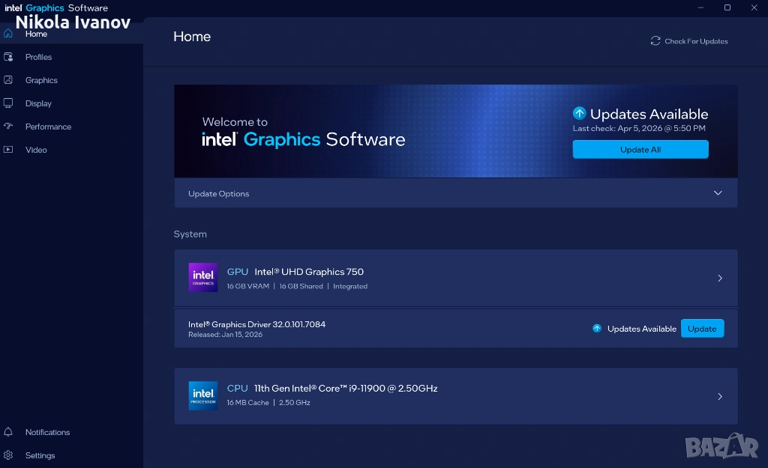This screenshot has width=768, height=468.
Task: Go to the Performance menu item
Action: coord(48,127)
